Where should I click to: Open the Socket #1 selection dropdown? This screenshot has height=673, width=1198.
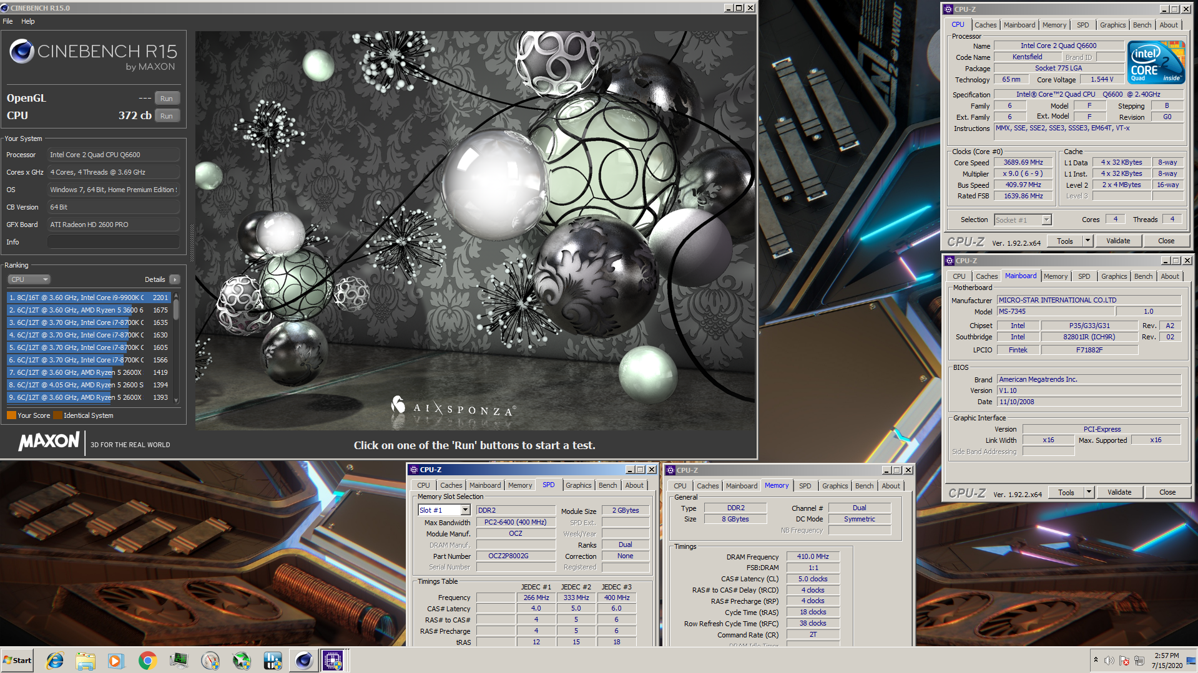pos(1047,220)
